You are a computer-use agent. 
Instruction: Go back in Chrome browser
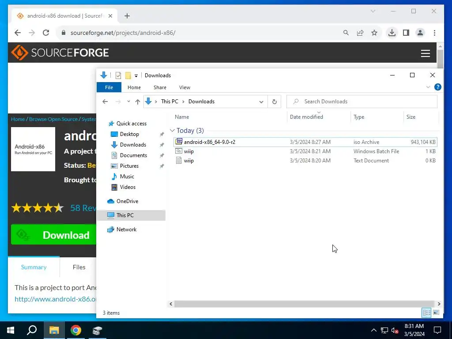point(18,33)
